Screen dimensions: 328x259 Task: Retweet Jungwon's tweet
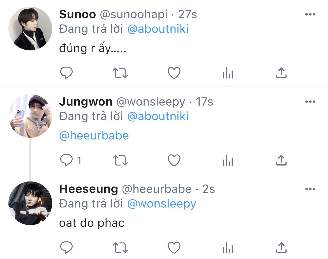tap(120, 160)
